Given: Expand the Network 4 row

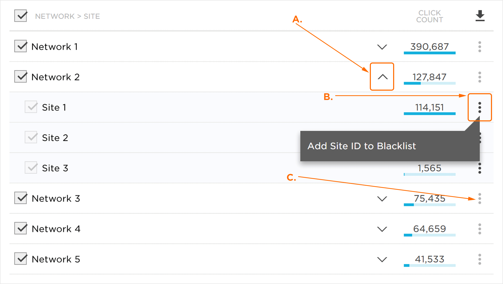Looking at the screenshot, I should pos(382,229).
